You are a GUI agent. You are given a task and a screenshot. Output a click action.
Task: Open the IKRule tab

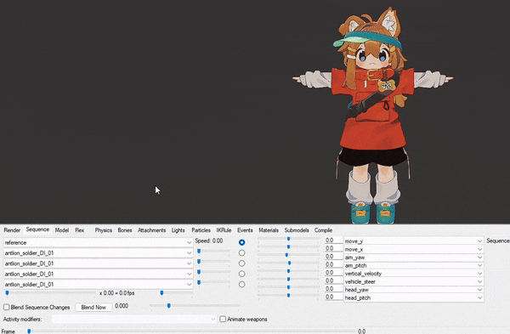click(224, 230)
